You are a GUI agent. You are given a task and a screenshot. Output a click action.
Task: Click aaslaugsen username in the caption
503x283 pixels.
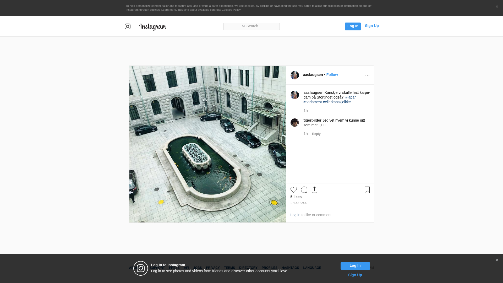tap(314, 92)
